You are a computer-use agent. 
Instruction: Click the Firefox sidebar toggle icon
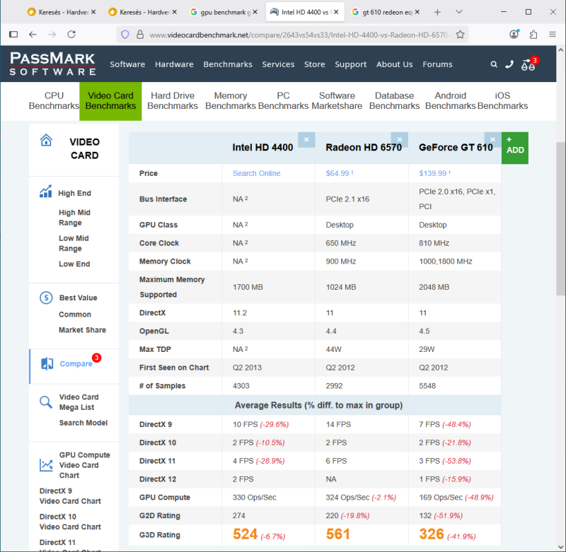pos(13,34)
